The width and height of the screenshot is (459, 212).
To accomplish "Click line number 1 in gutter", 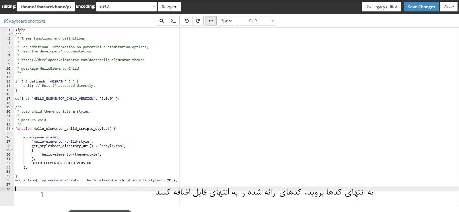I will point(9,30).
